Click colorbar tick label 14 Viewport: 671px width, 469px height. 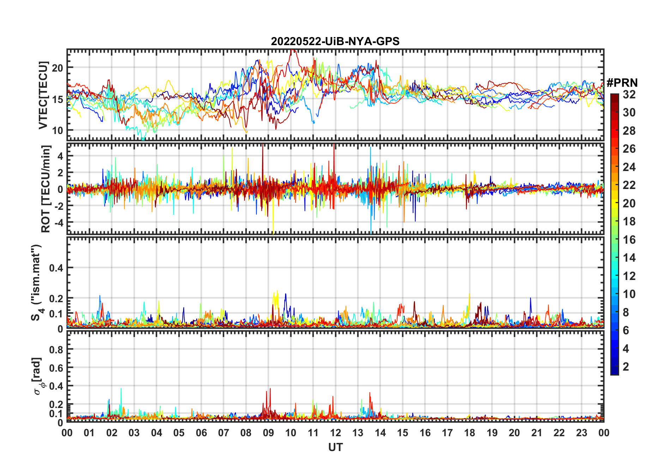pos(629,258)
